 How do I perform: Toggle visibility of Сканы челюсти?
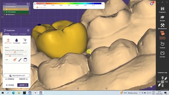(6, 9)
